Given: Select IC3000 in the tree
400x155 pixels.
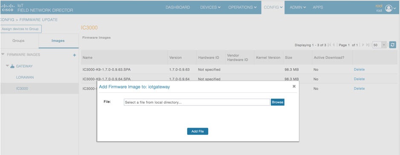Looking at the screenshot, I should [22, 89].
